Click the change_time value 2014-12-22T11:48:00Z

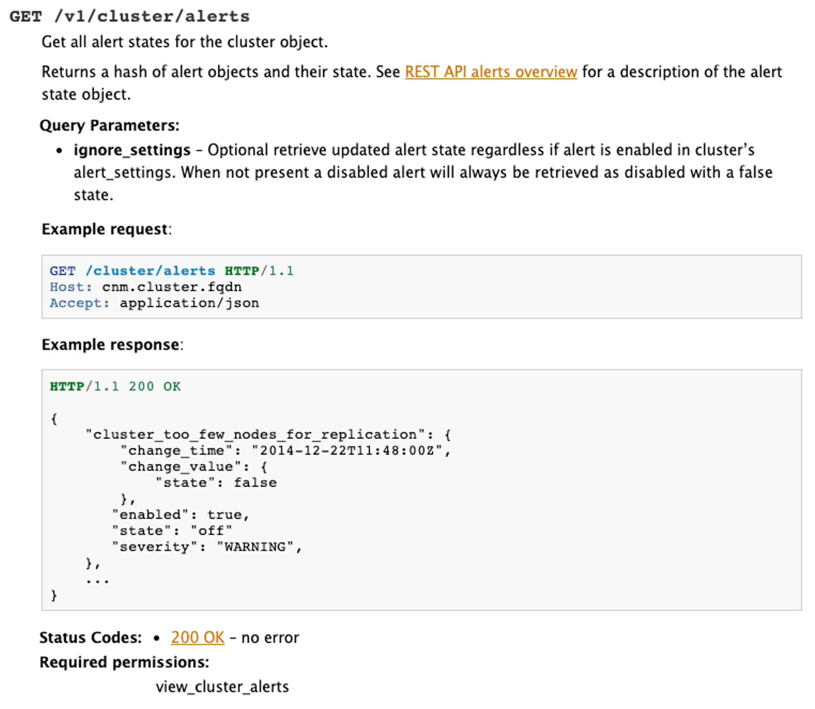click(347, 450)
